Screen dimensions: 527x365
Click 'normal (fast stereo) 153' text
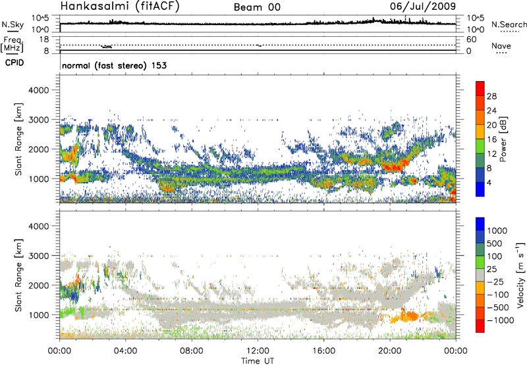pyautogui.click(x=114, y=66)
